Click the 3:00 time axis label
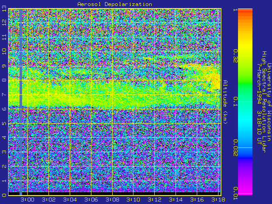272x204 pixels. tap(27, 200)
